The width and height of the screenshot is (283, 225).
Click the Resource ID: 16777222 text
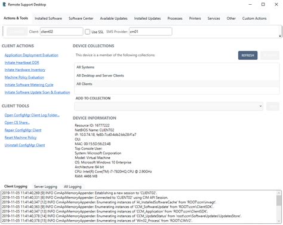point(92,126)
